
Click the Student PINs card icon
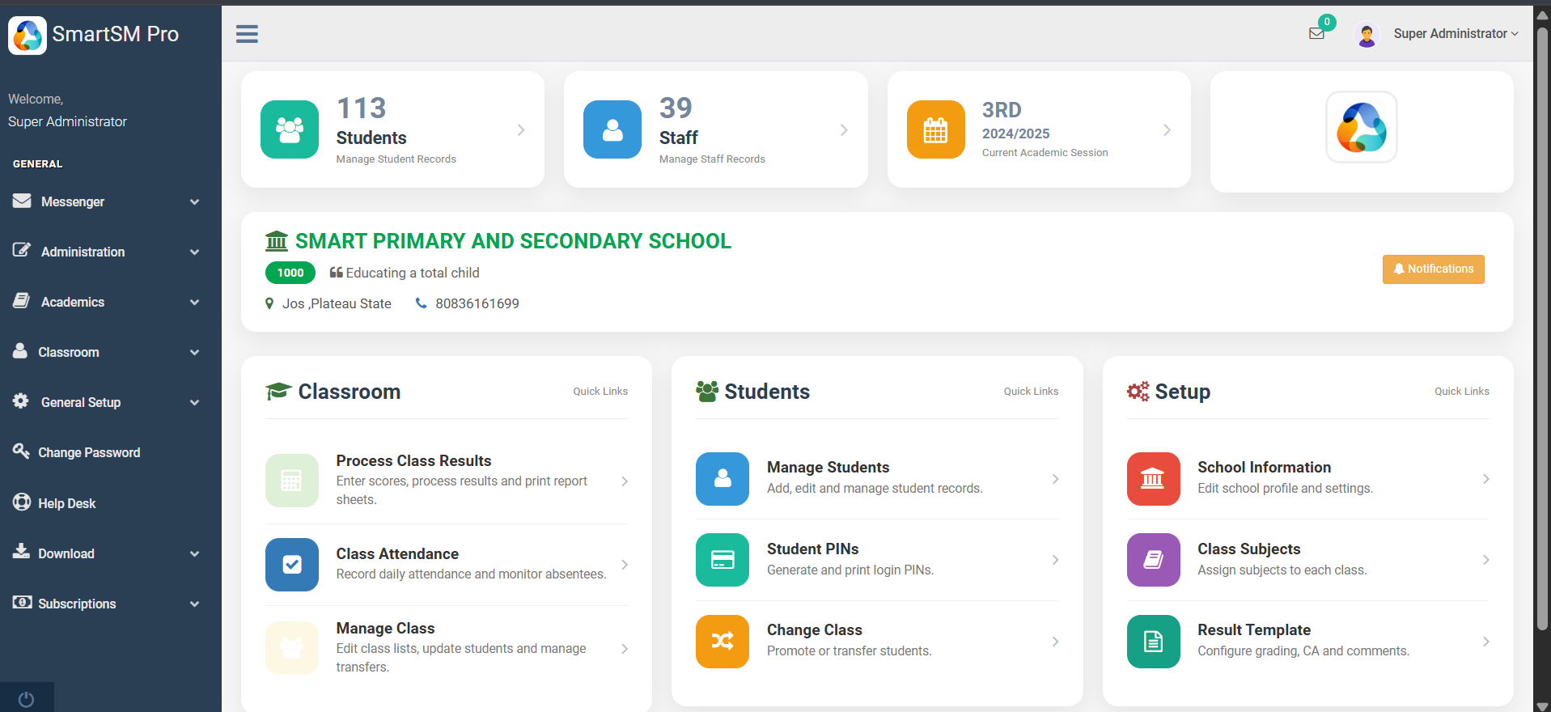[723, 560]
